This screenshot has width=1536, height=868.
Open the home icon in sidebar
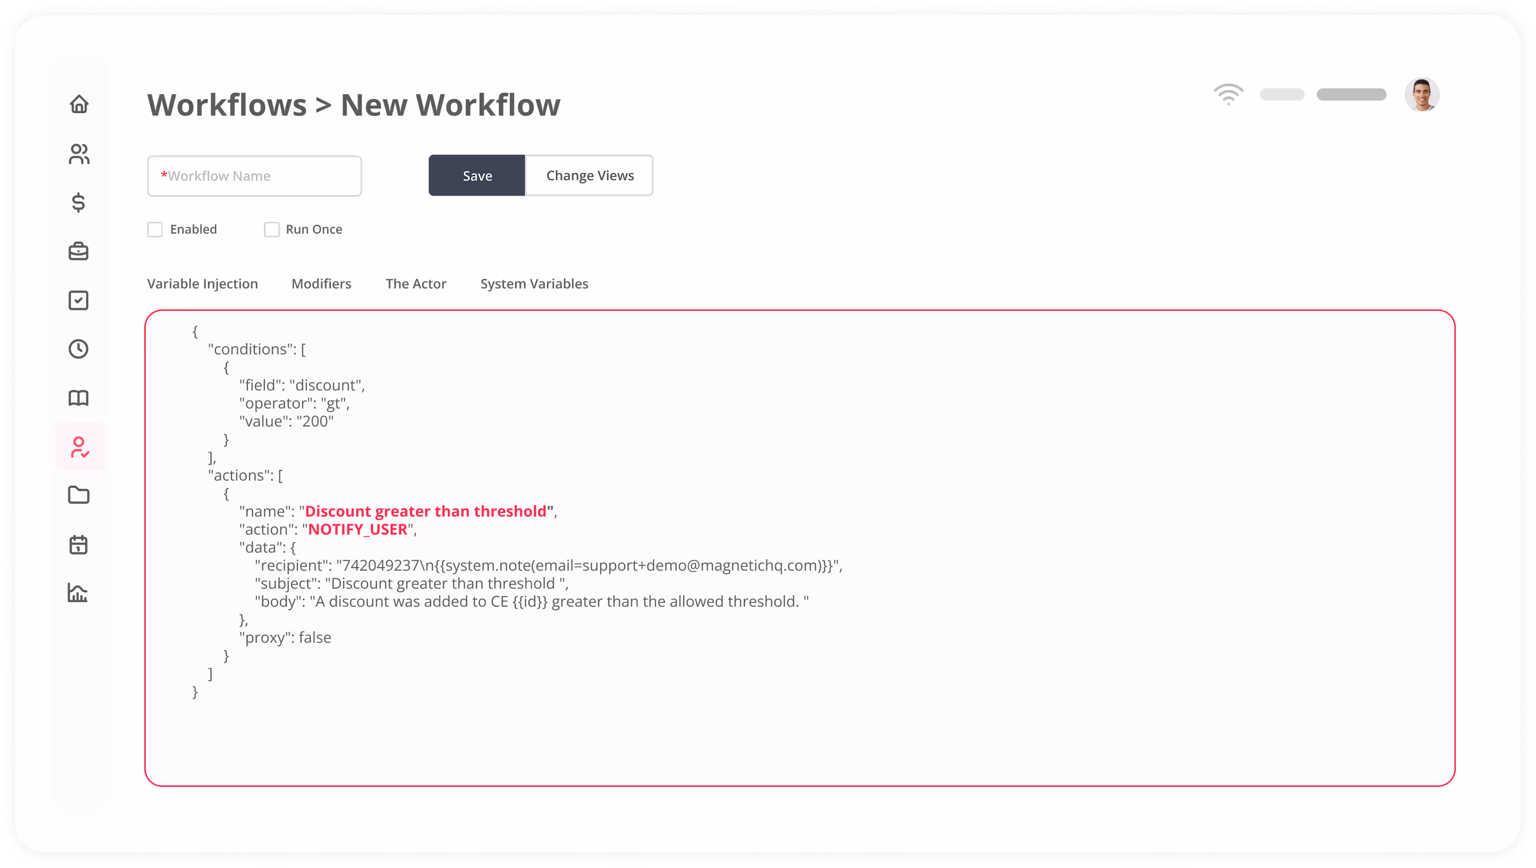coord(79,104)
